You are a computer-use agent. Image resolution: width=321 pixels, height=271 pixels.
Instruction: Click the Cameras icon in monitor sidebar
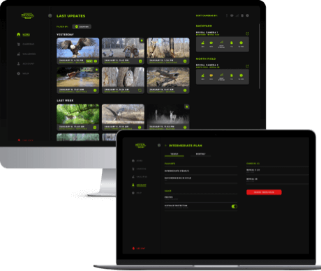click(19, 44)
